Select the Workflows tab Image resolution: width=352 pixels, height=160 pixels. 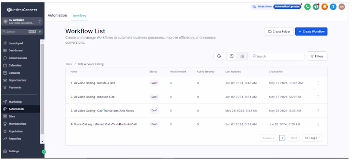[x=79, y=15]
